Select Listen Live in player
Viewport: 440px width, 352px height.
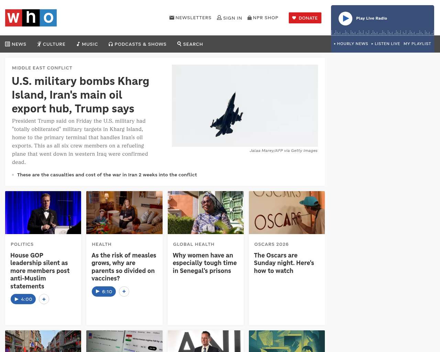[386, 44]
